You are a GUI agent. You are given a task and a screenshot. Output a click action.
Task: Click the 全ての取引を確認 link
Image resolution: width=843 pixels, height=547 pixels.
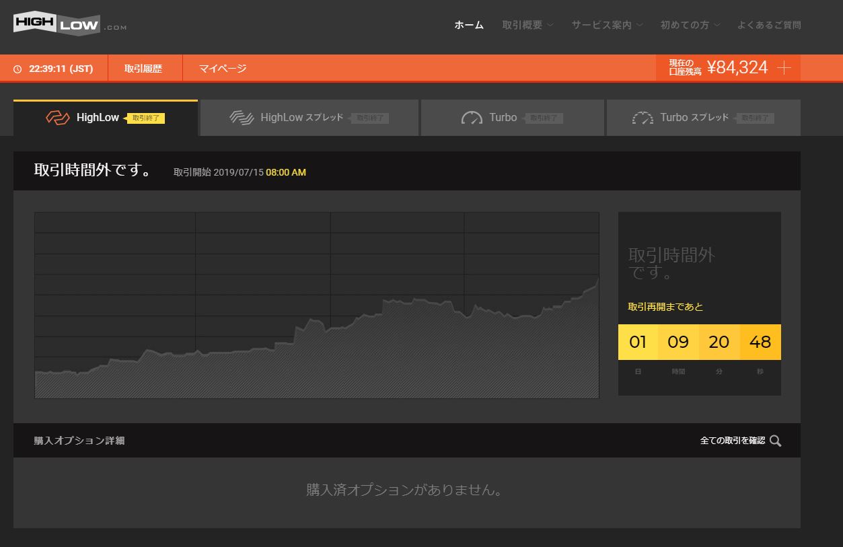tap(733, 441)
